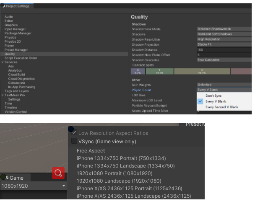
Task: Toggle Low Resolution Aspect Ratios checkbox
Action: pos(74,133)
